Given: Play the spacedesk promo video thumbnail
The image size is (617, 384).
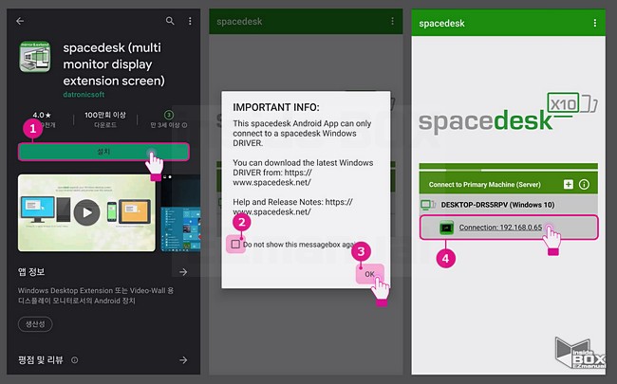Looking at the screenshot, I should pos(86,212).
